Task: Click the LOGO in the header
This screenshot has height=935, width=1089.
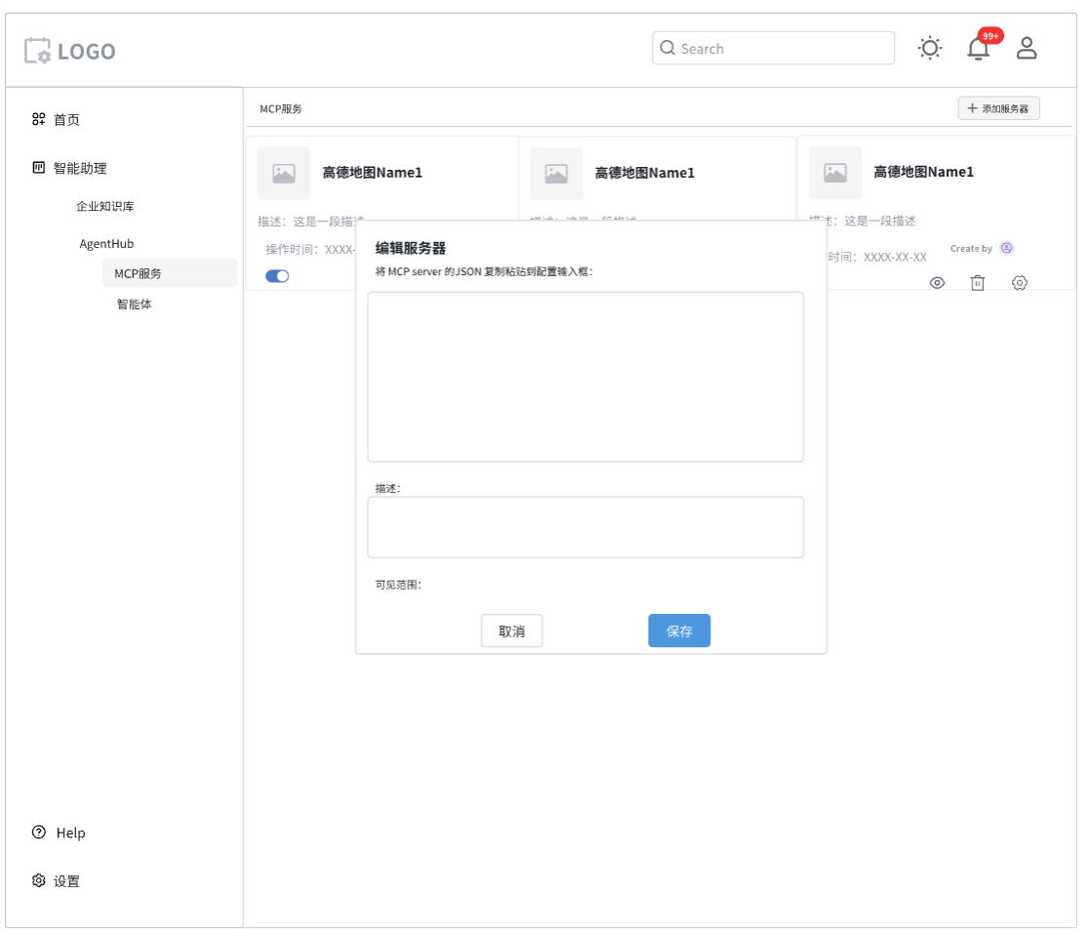Action: (x=70, y=51)
